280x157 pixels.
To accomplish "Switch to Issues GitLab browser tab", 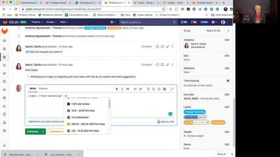I will pyautogui.click(x=147, y=3).
